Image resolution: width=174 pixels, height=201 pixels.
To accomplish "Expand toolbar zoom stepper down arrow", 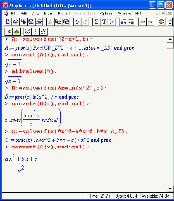I will point(170,24).
